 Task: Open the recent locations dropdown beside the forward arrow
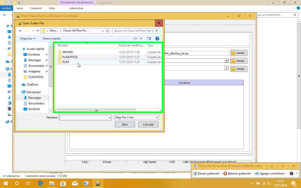(33, 31)
